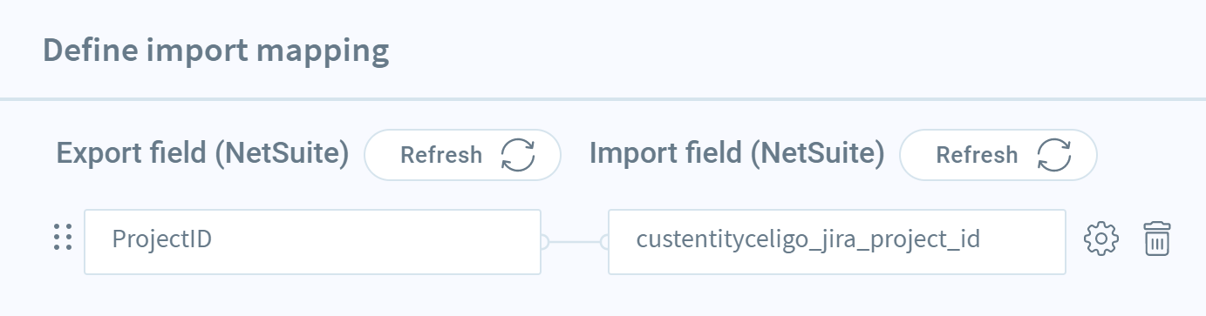
Task: Click the Import field (NetSuite) label
Action: tap(737, 154)
